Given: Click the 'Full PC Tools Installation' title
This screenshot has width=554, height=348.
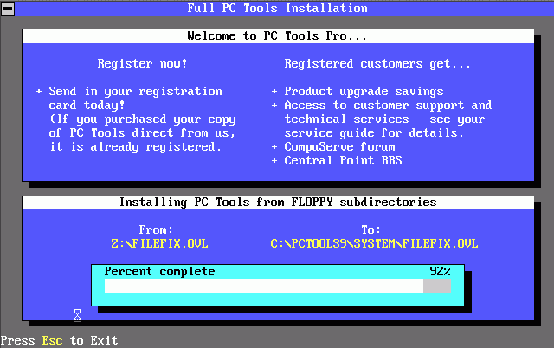Looking at the screenshot, I should (277, 8).
